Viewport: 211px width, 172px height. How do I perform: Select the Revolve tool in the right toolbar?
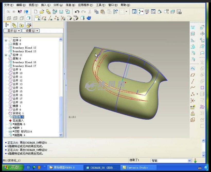(202, 34)
